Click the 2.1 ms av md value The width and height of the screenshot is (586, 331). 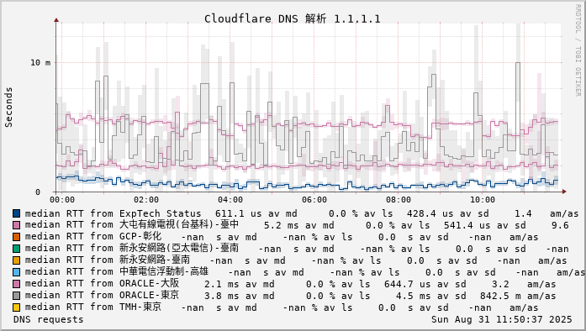pyautogui.click(x=239, y=284)
